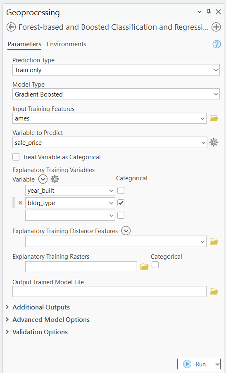226x373 pixels.
Task: Open the help question mark icon
Action: 216,44
